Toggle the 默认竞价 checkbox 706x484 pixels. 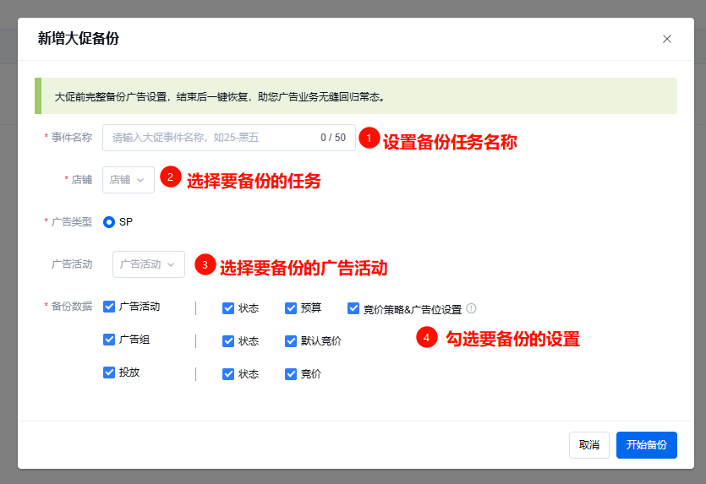coord(291,341)
